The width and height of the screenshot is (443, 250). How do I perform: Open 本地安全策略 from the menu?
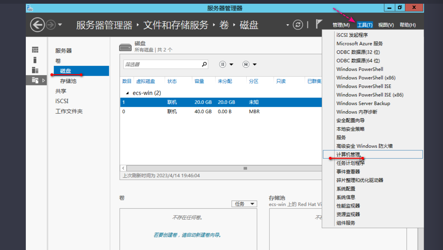(350, 129)
